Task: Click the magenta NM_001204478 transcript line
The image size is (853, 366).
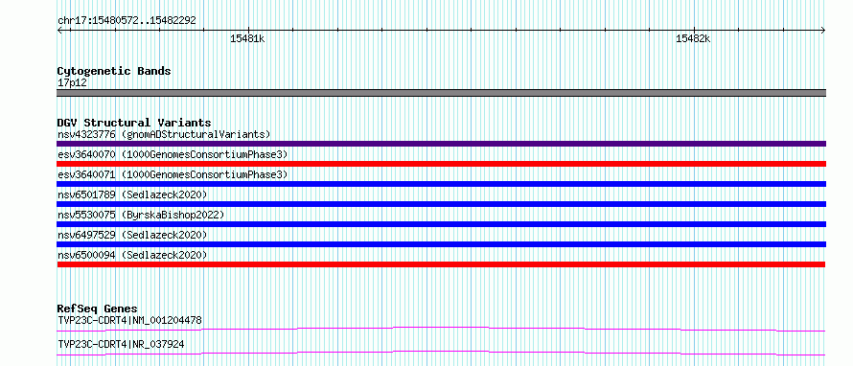Action: (441, 329)
